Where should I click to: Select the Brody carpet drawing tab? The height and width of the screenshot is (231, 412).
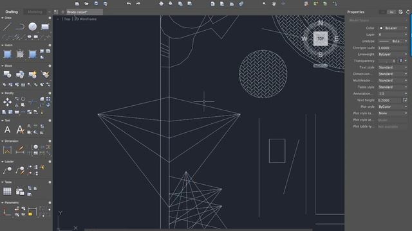coord(84,12)
